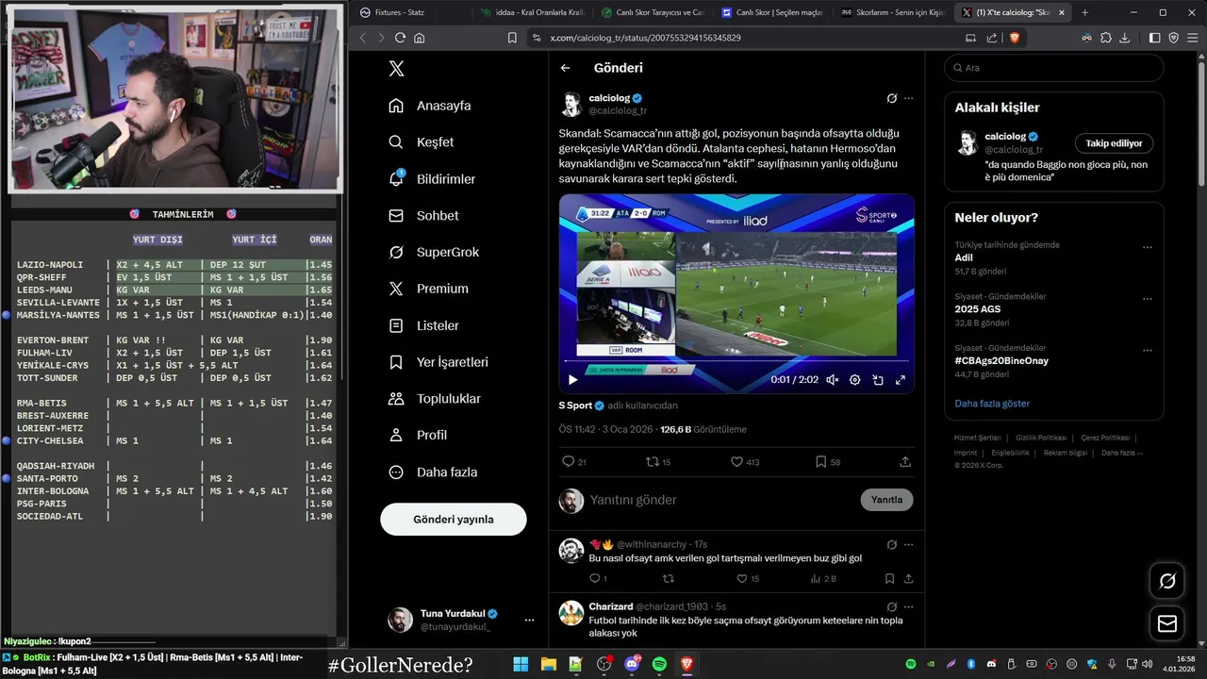This screenshot has height=679, width=1207.
Task: Go back with the Gönderi arrow
Action: 565,68
